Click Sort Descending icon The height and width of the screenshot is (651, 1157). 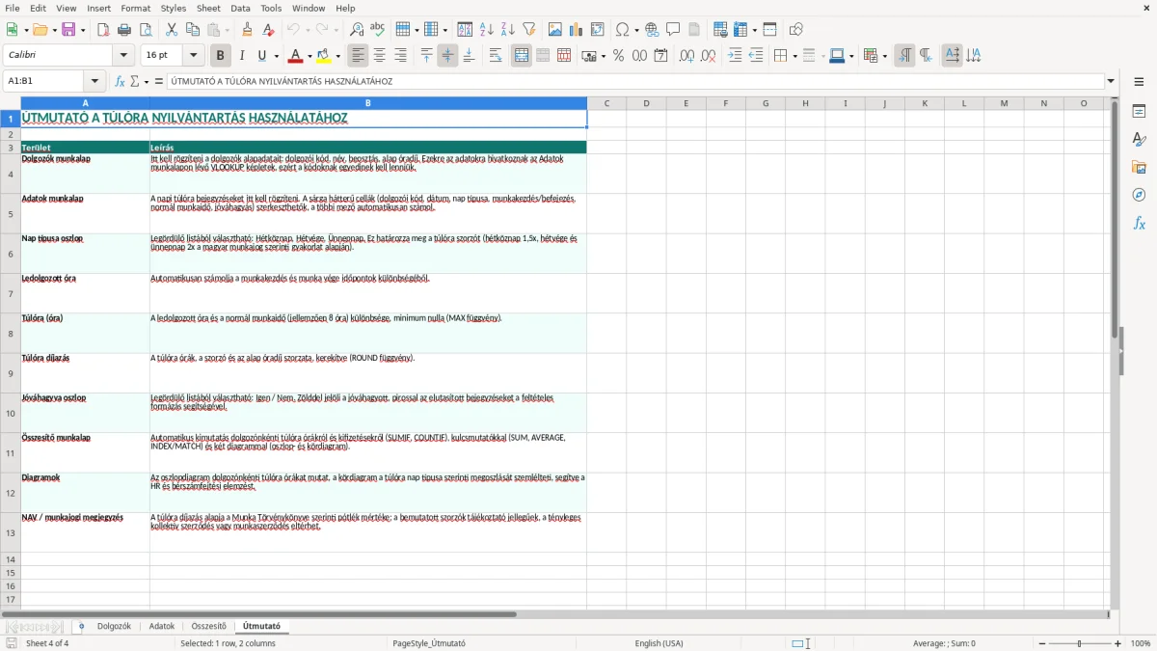507,30
